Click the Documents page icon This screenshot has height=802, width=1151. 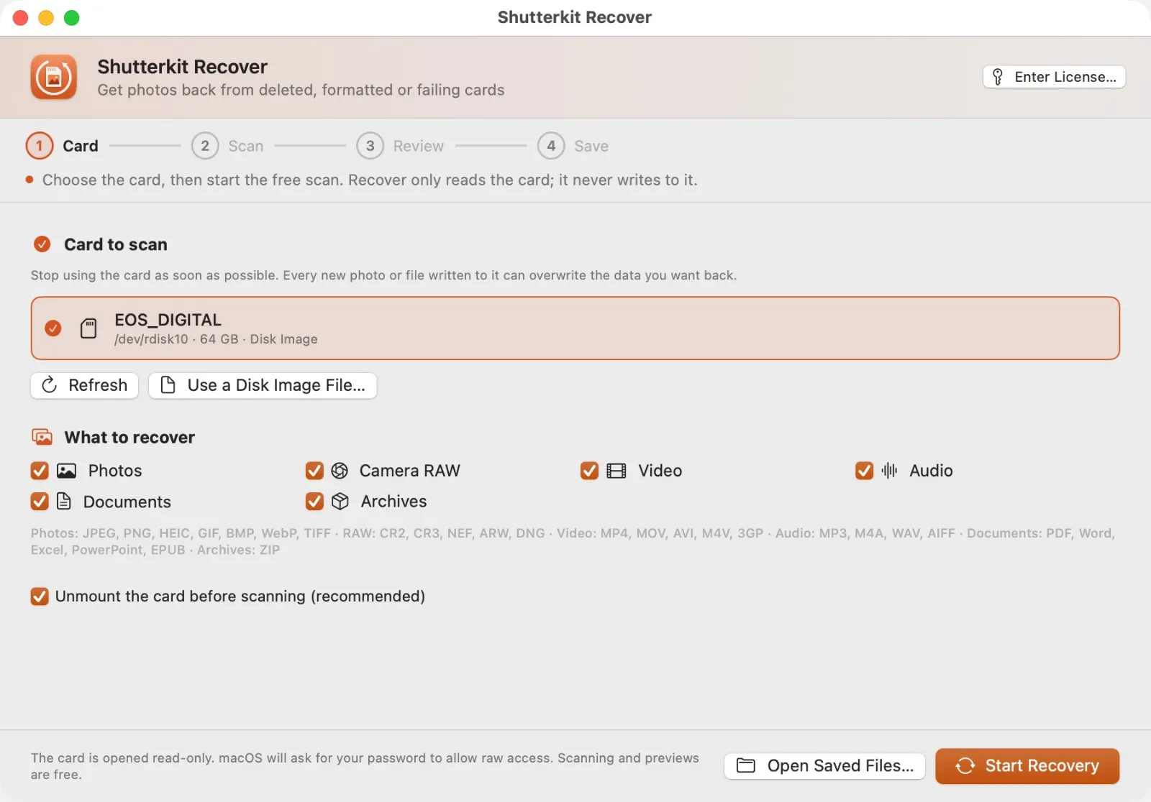64,501
